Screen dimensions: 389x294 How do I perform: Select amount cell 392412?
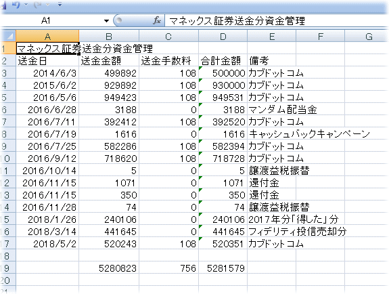(x=109, y=121)
